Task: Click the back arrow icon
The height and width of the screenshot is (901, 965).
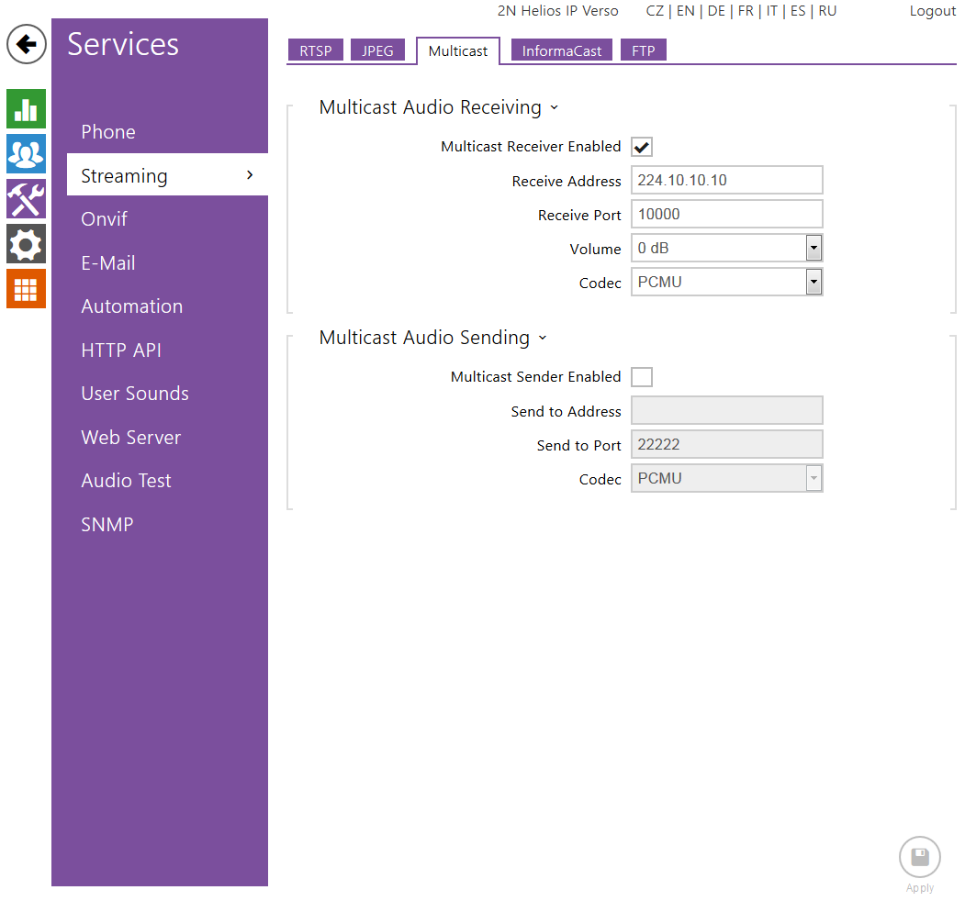Action: [x=27, y=44]
